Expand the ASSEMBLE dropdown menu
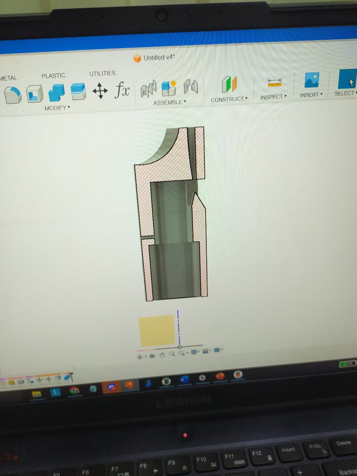This screenshot has width=357, height=476. click(x=170, y=102)
